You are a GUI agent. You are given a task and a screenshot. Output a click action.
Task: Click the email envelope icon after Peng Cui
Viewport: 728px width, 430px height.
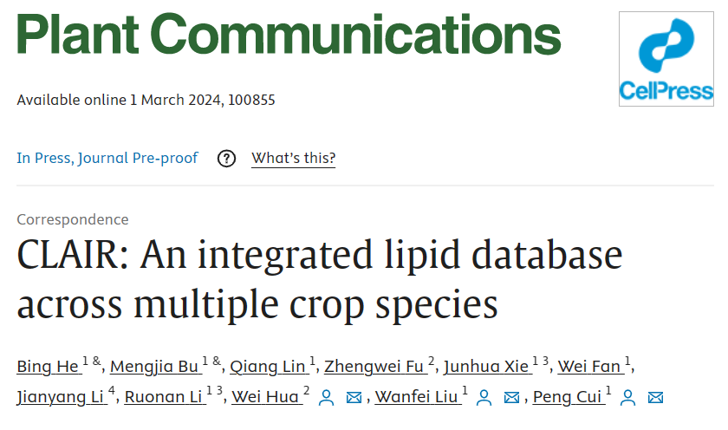coord(656,398)
